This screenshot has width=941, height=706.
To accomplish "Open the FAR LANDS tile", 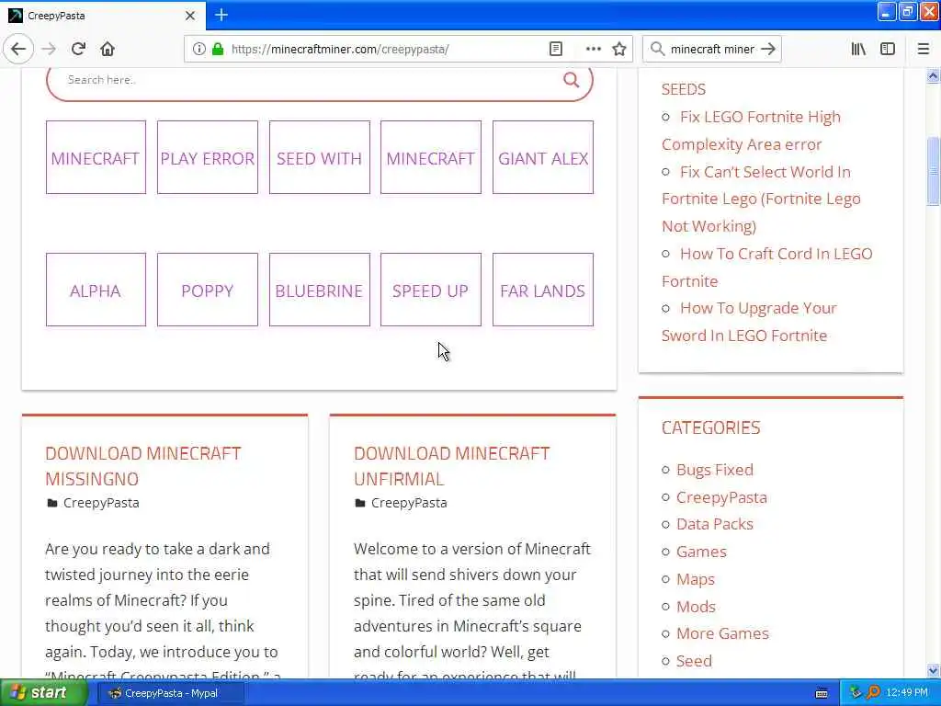I will tap(543, 290).
